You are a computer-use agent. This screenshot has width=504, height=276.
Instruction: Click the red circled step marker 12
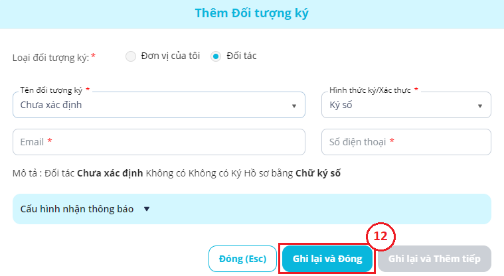click(380, 236)
